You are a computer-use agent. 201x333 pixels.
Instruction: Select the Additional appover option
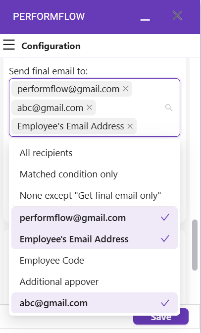click(95, 281)
